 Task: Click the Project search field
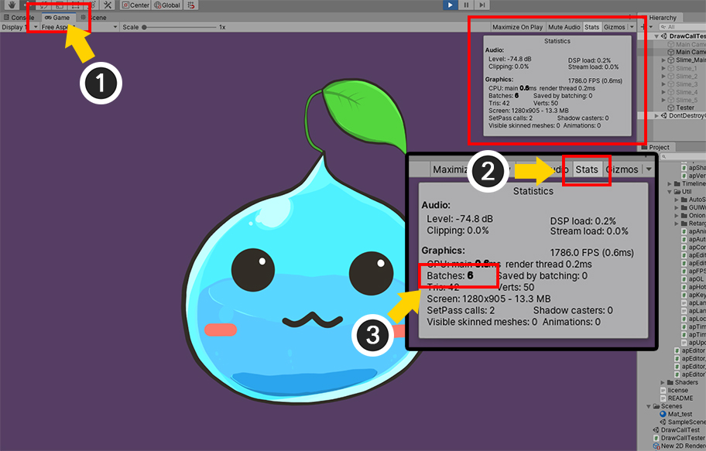(684, 156)
